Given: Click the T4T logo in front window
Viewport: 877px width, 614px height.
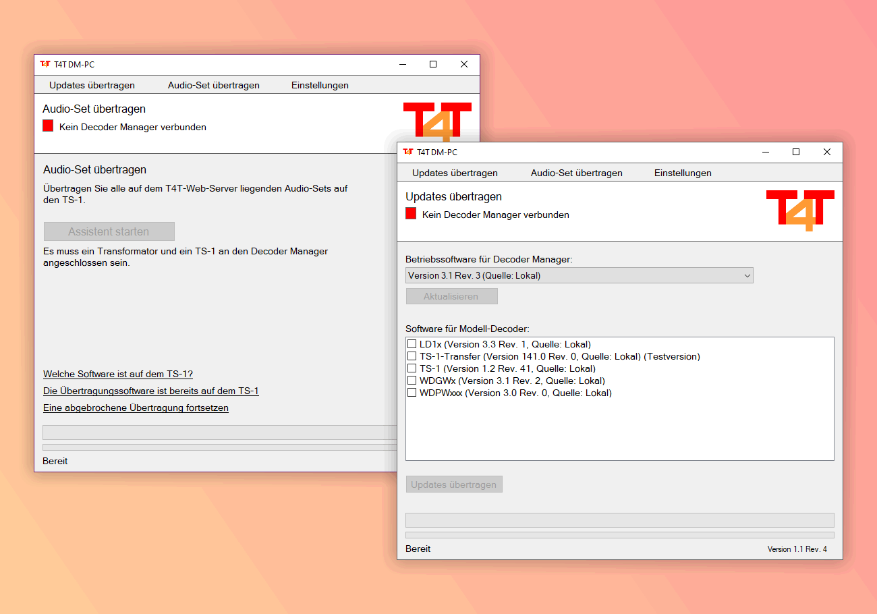Looking at the screenshot, I should point(800,211).
